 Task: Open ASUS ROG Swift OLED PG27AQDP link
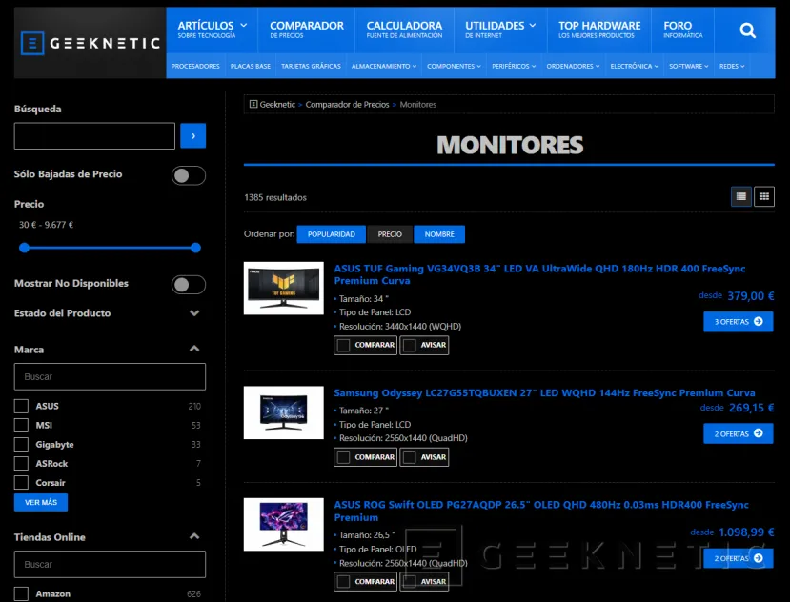click(x=541, y=511)
